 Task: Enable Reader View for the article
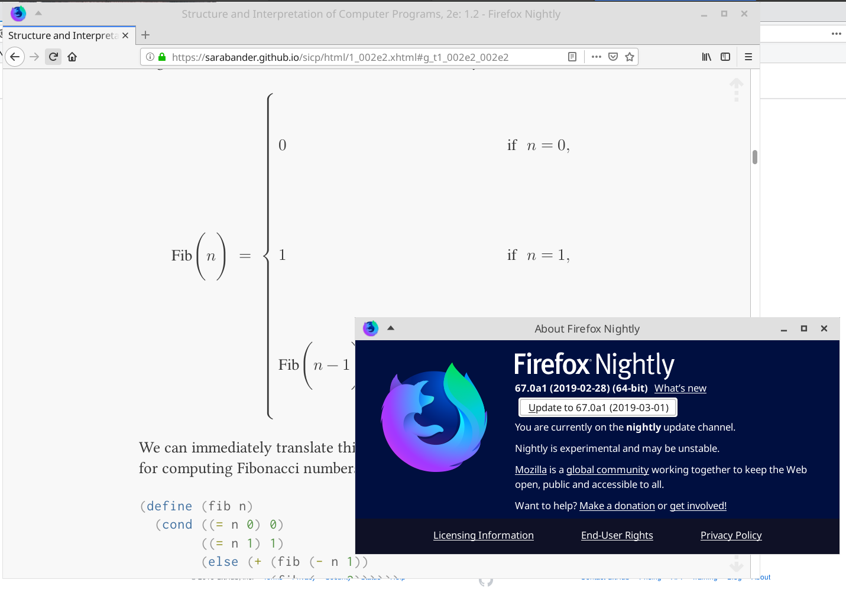572,57
